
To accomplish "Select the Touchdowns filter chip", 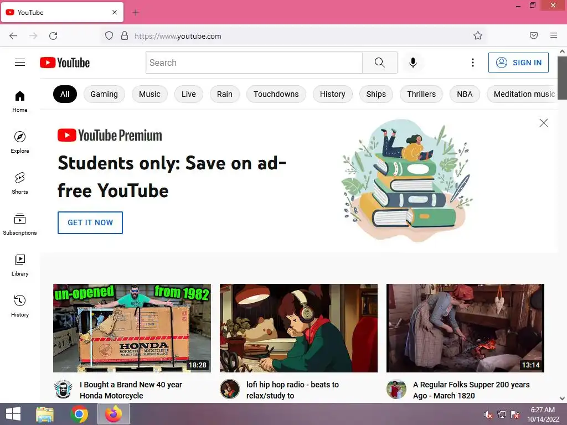I will 276,94.
